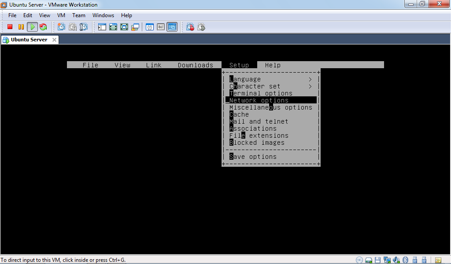Open the VMware File menu
The height and width of the screenshot is (264, 451).
[x=12, y=15]
